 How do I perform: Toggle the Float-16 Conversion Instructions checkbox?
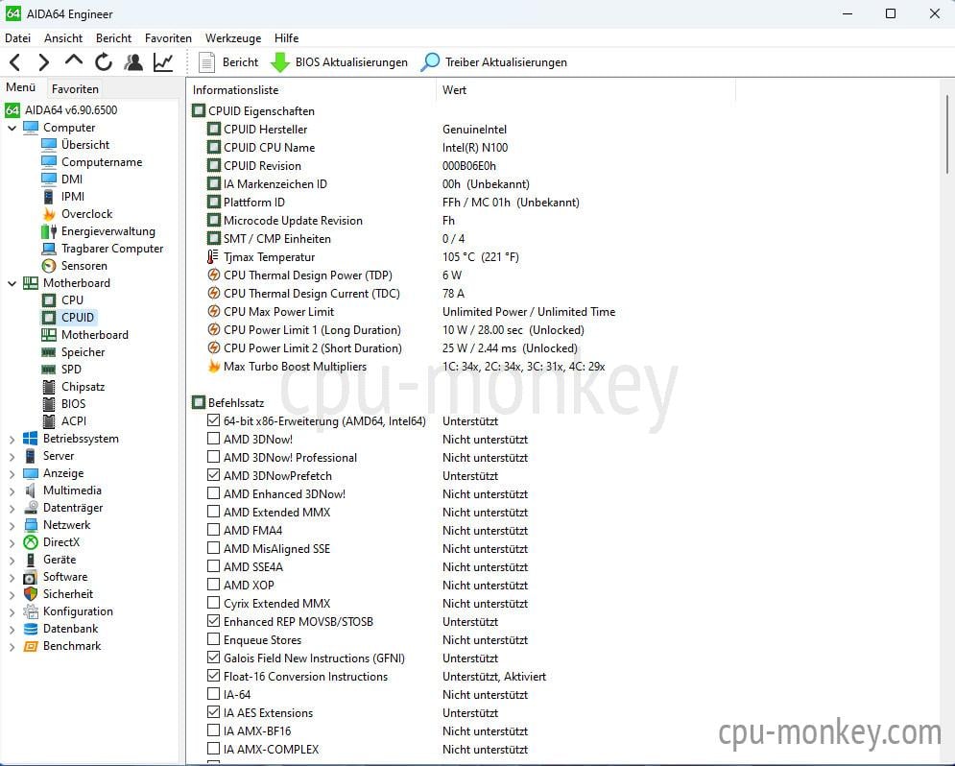[x=213, y=675]
